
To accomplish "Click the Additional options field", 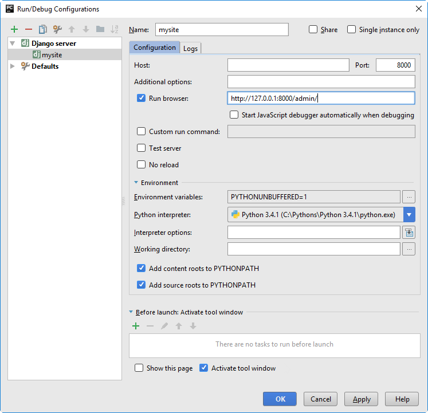I will pos(321,81).
